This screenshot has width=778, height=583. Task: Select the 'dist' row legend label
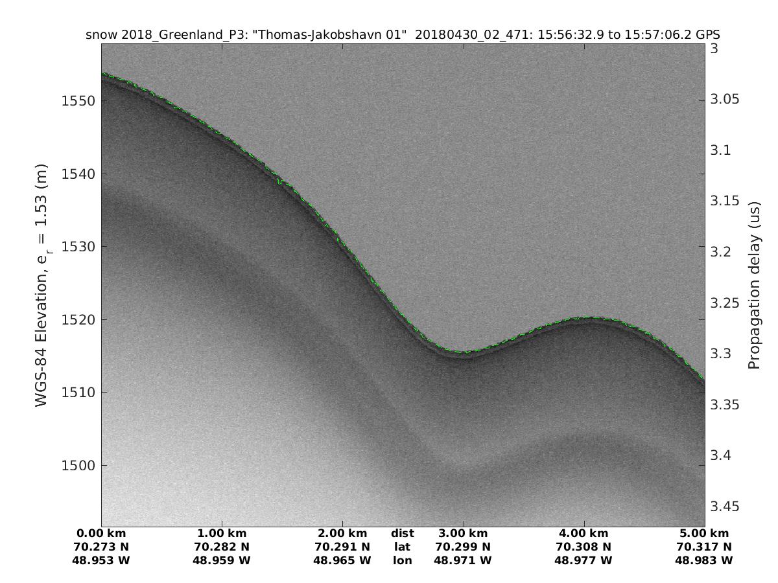(402, 533)
